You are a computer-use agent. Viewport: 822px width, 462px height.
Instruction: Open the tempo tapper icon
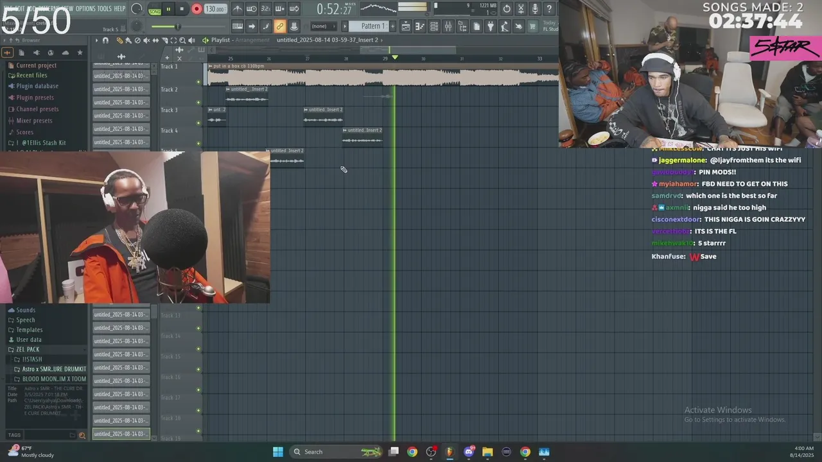pos(504,26)
